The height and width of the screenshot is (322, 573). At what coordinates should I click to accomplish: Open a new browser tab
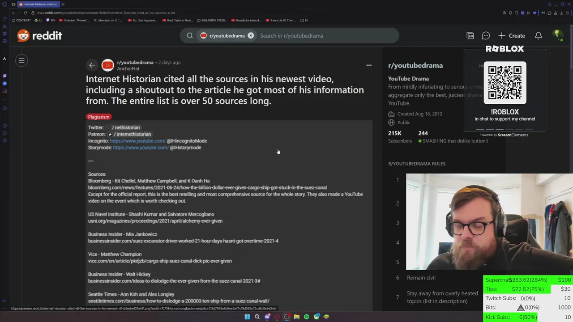point(63,4)
